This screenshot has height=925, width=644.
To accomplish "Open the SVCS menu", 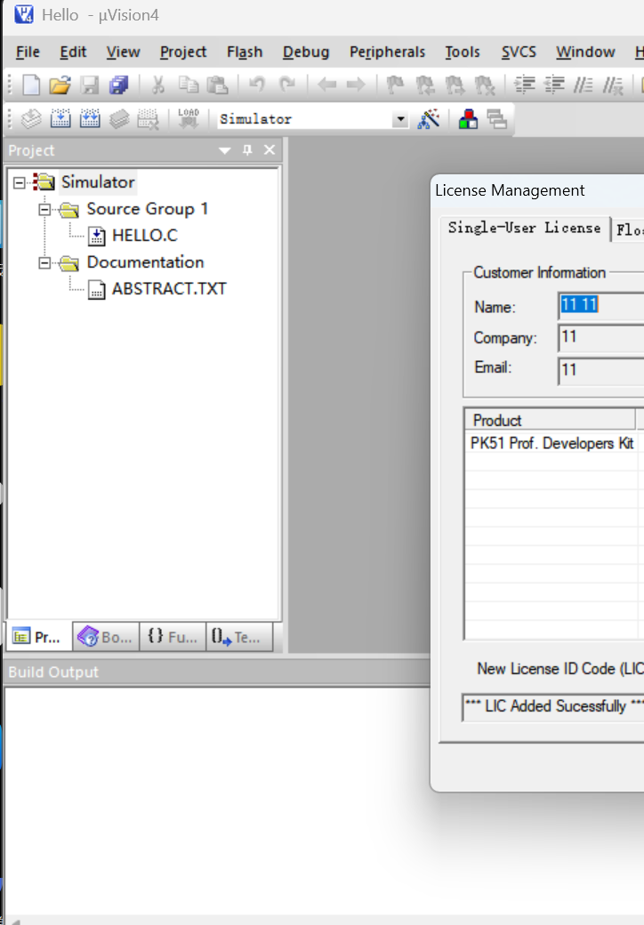I will pyautogui.click(x=519, y=52).
